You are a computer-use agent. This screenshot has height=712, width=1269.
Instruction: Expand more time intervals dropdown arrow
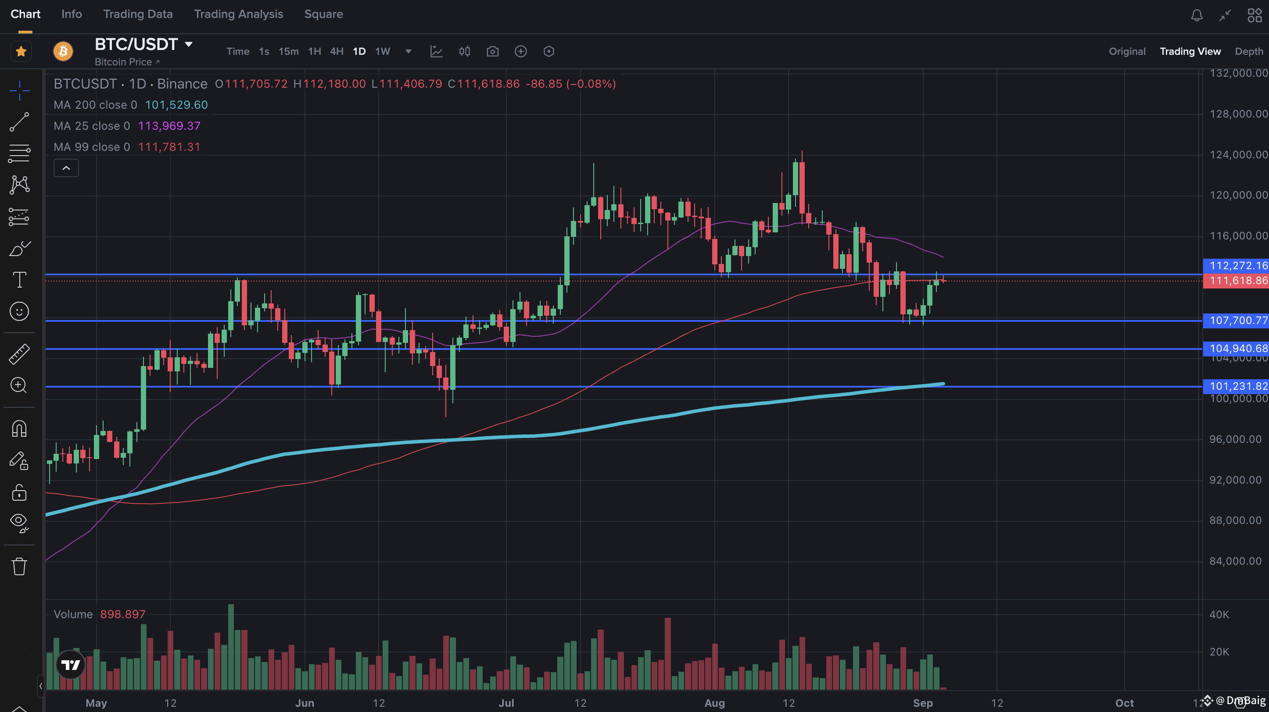(409, 51)
